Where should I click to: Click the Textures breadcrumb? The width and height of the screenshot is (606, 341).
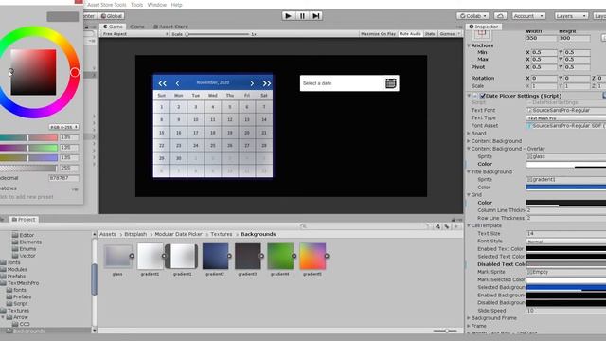click(x=221, y=234)
